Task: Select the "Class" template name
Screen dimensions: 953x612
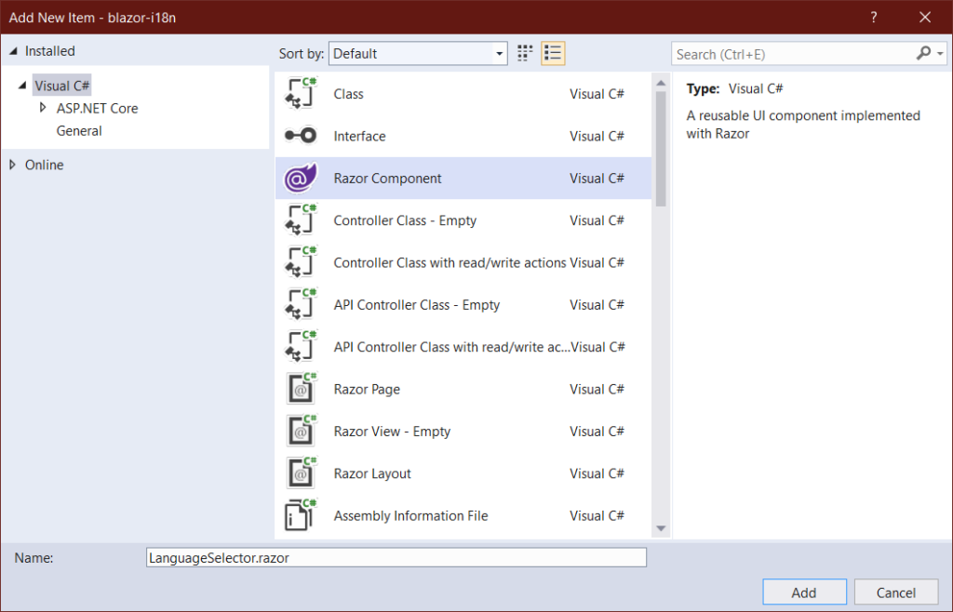Action: click(x=348, y=94)
